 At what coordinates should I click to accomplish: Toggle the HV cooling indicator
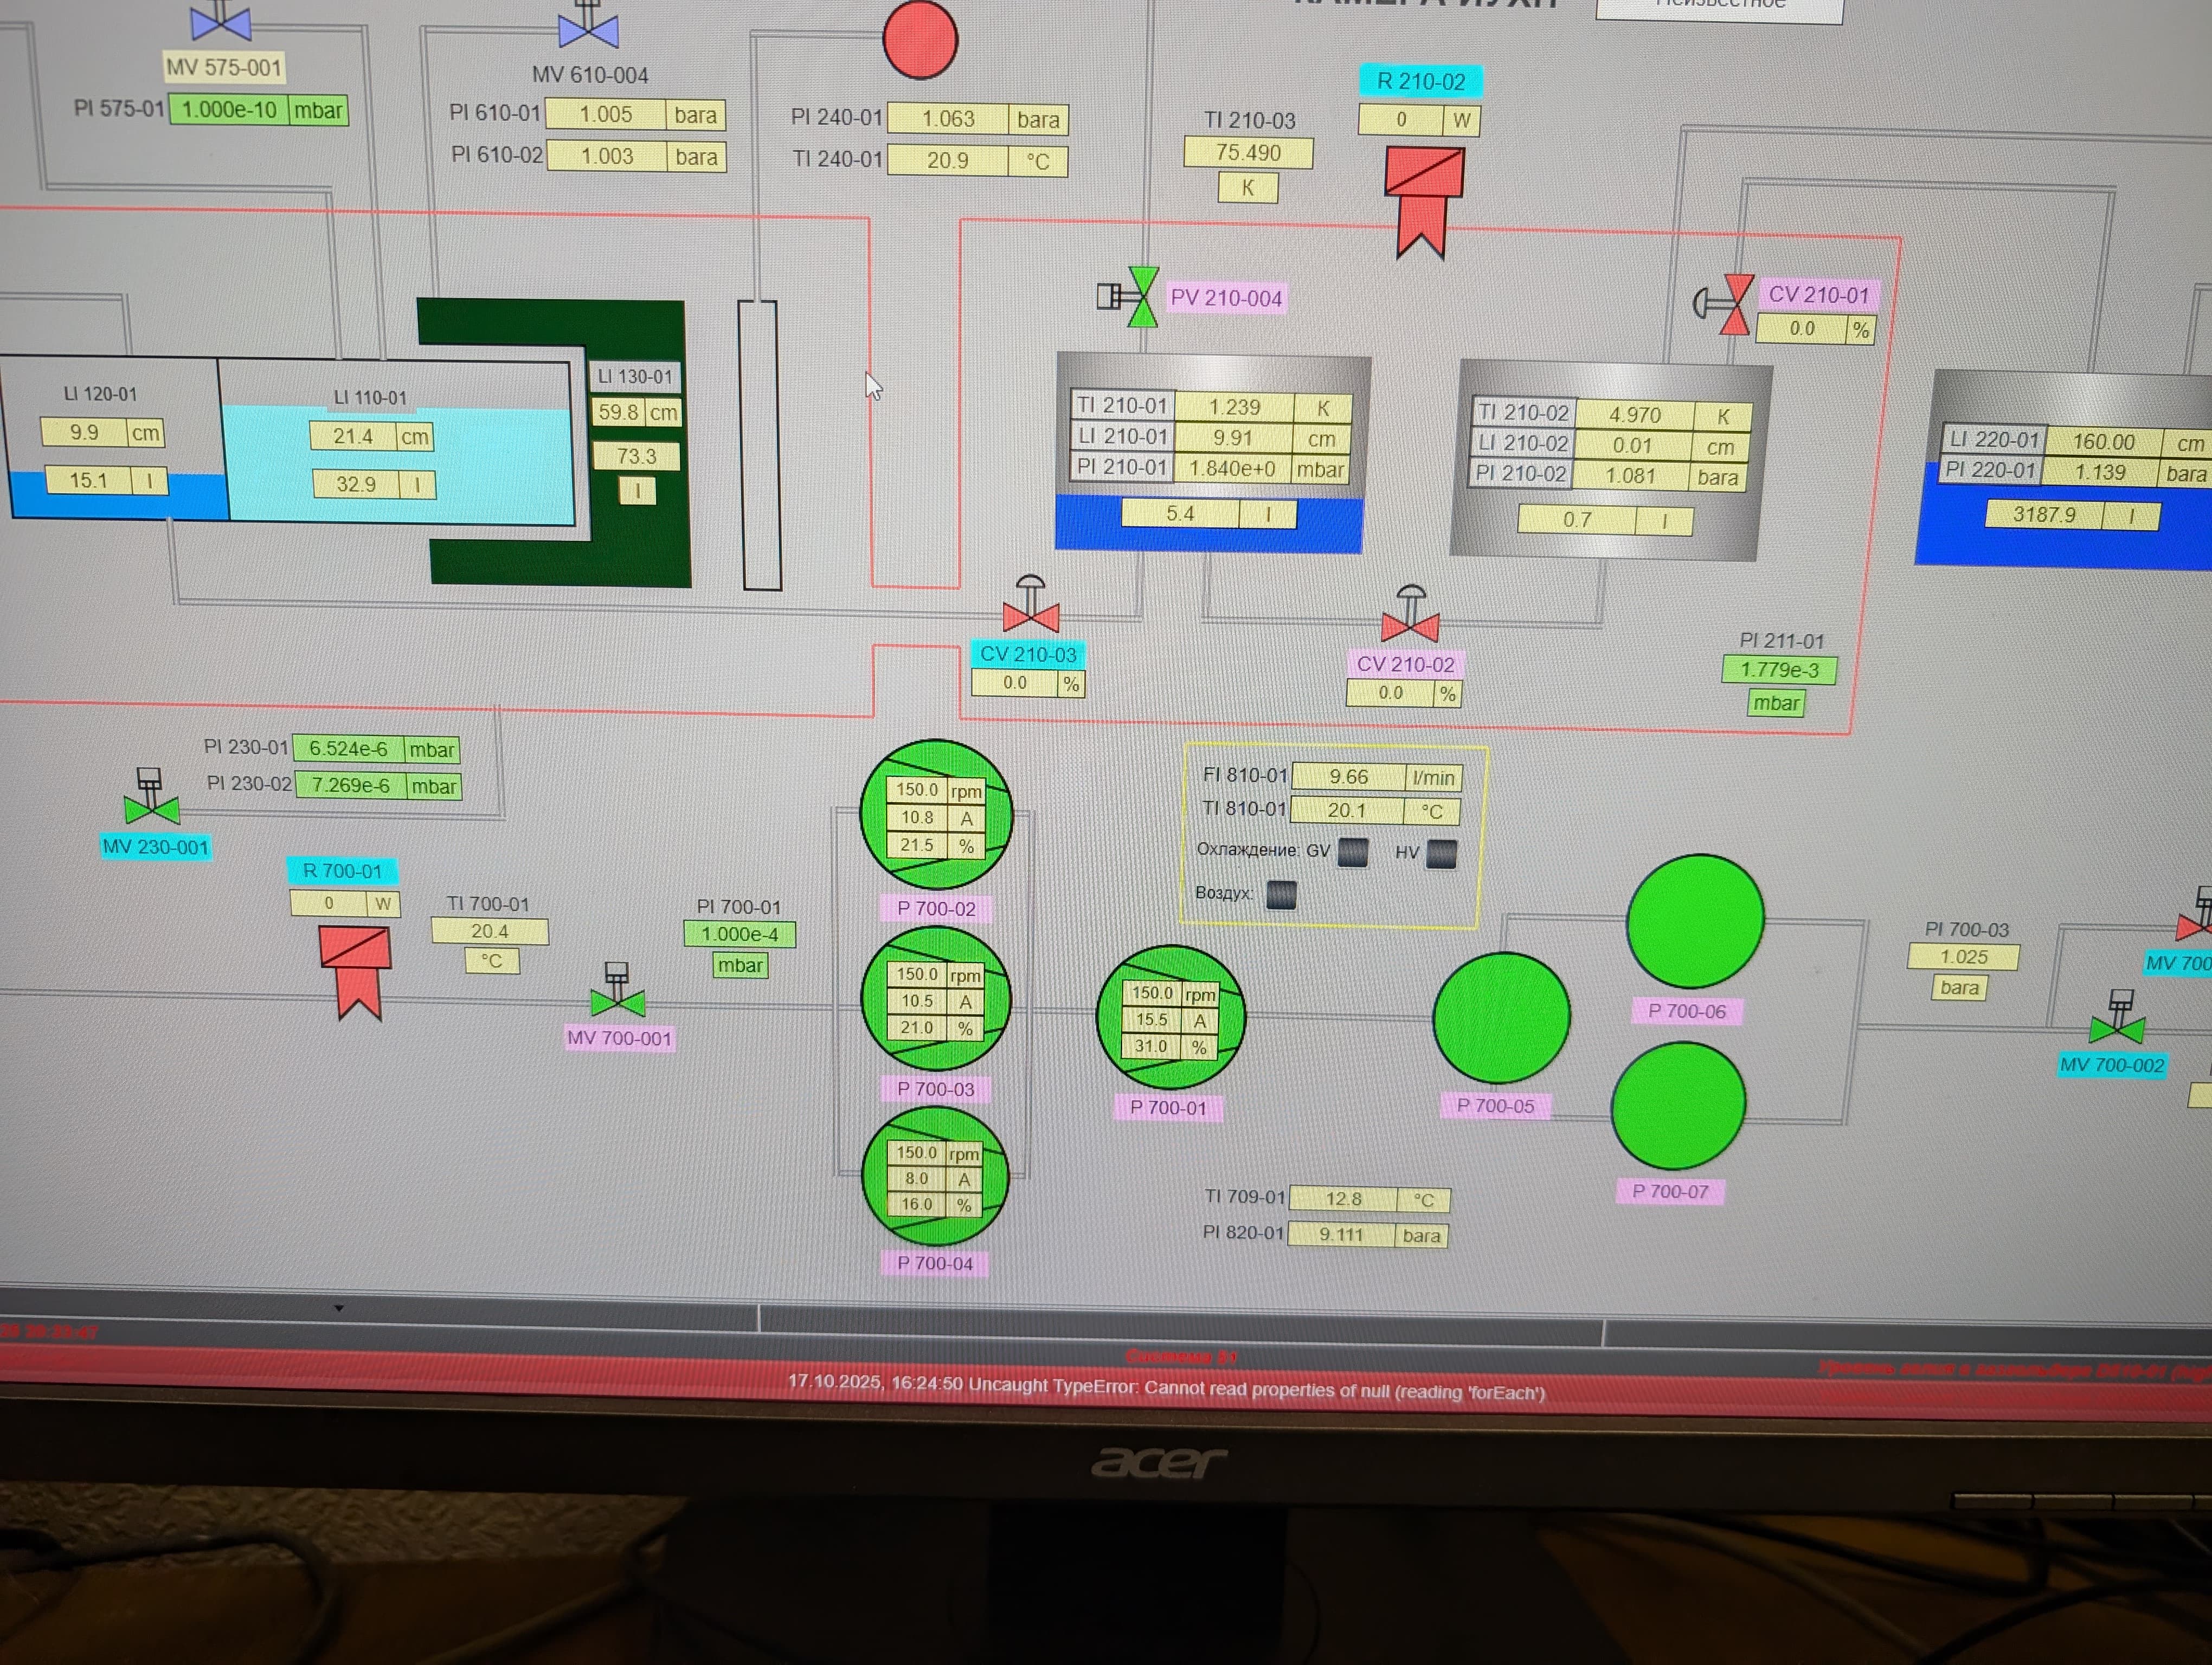pos(1441,854)
